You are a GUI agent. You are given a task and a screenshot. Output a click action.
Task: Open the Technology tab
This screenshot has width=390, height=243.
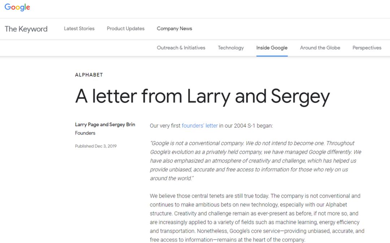click(x=231, y=48)
